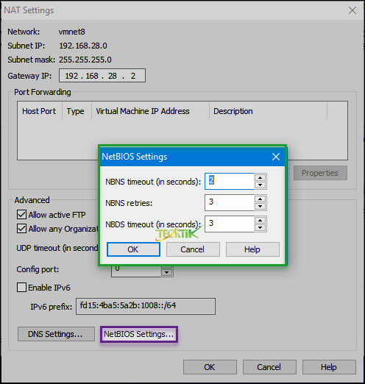
Task: Decrease NBDS timeout with down arrow
Action: click(260, 228)
